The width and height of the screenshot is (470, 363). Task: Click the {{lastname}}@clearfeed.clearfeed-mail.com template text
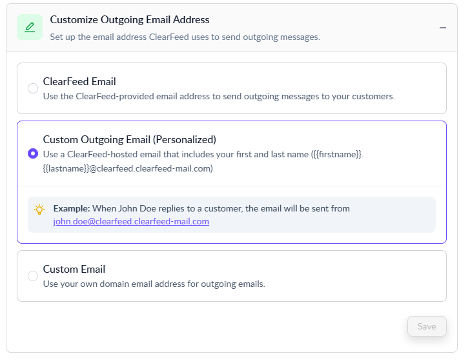point(128,168)
